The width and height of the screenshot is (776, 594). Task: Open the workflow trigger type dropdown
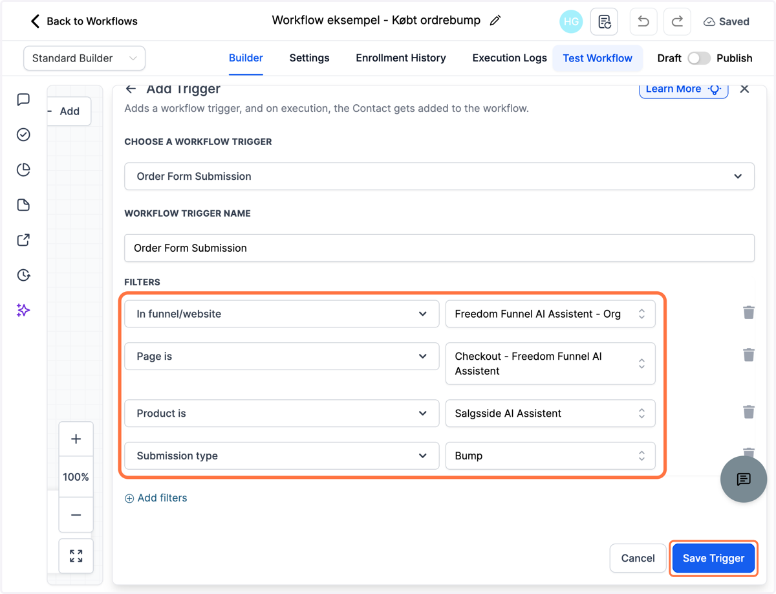[439, 176]
